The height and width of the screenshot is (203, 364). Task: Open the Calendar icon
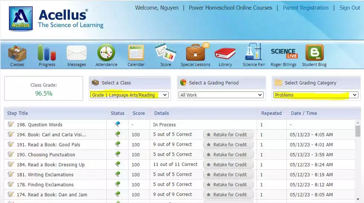[136, 53]
